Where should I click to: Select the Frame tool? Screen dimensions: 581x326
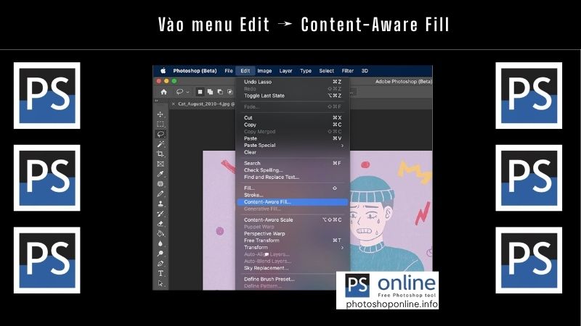tap(161, 164)
